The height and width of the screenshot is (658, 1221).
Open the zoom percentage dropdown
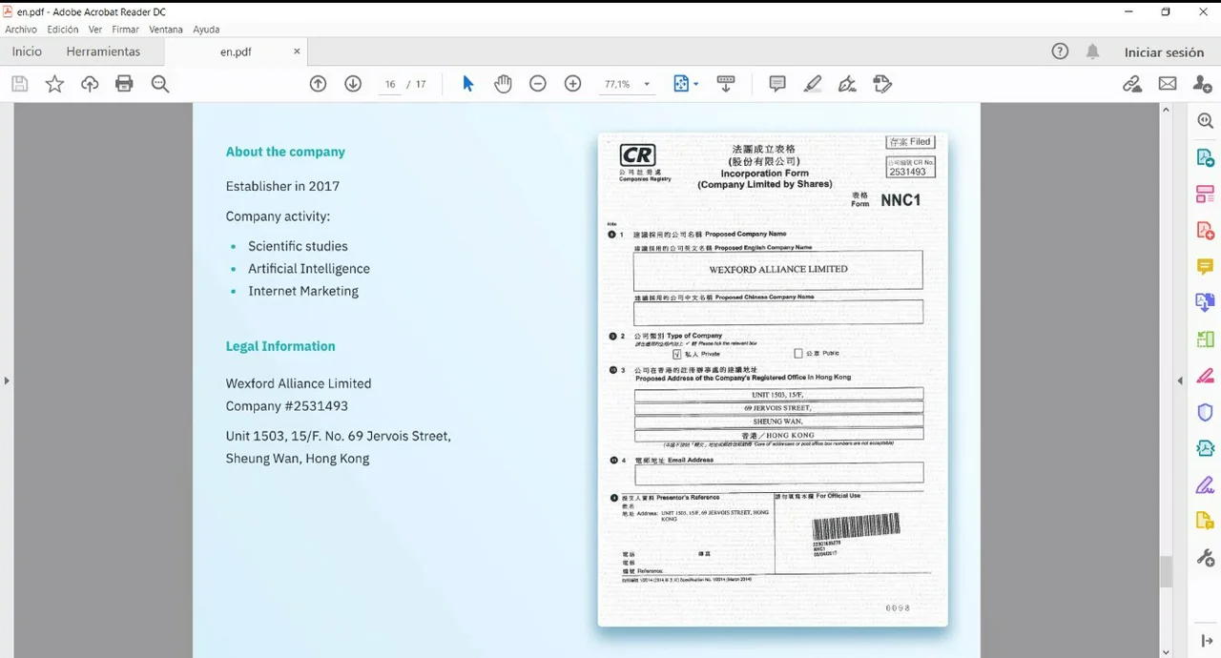click(x=647, y=84)
